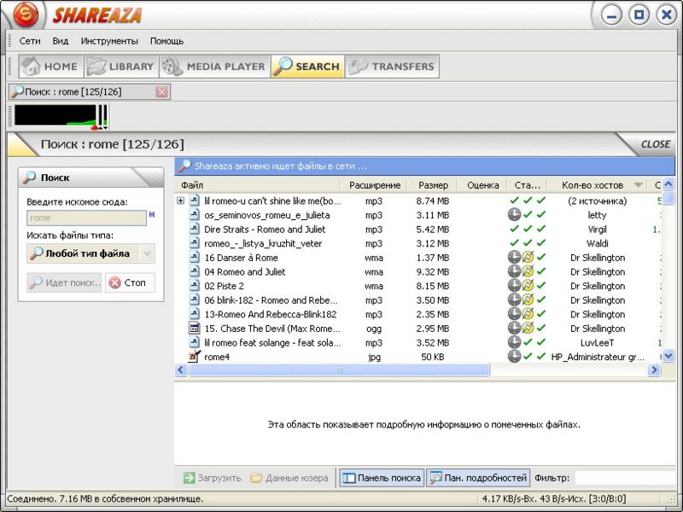Image resolution: width=683 pixels, height=512 pixels.
Task: Click the search term input field
Action: click(x=86, y=218)
